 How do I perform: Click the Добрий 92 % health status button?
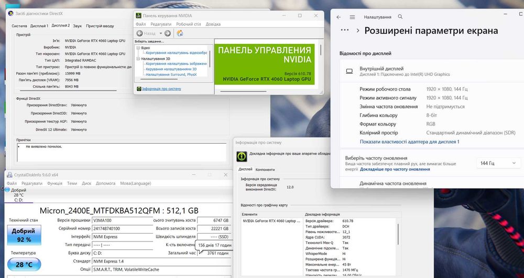point(24,235)
